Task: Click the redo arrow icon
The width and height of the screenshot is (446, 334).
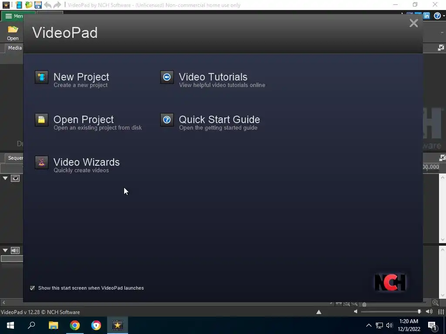Action: point(57,5)
